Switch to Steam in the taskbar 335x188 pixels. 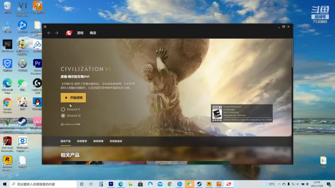199,184
